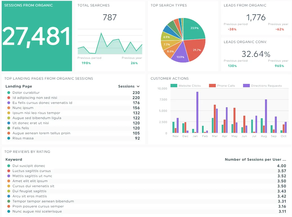Toggle the Website Clicks legend series
The width and height of the screenshot is (292, 217).
[186, 86]
